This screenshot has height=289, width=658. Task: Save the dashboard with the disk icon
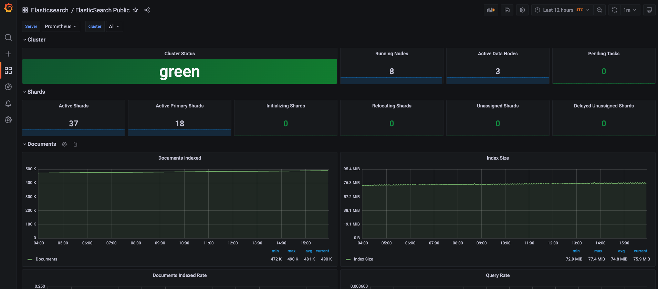click(507, 10)
